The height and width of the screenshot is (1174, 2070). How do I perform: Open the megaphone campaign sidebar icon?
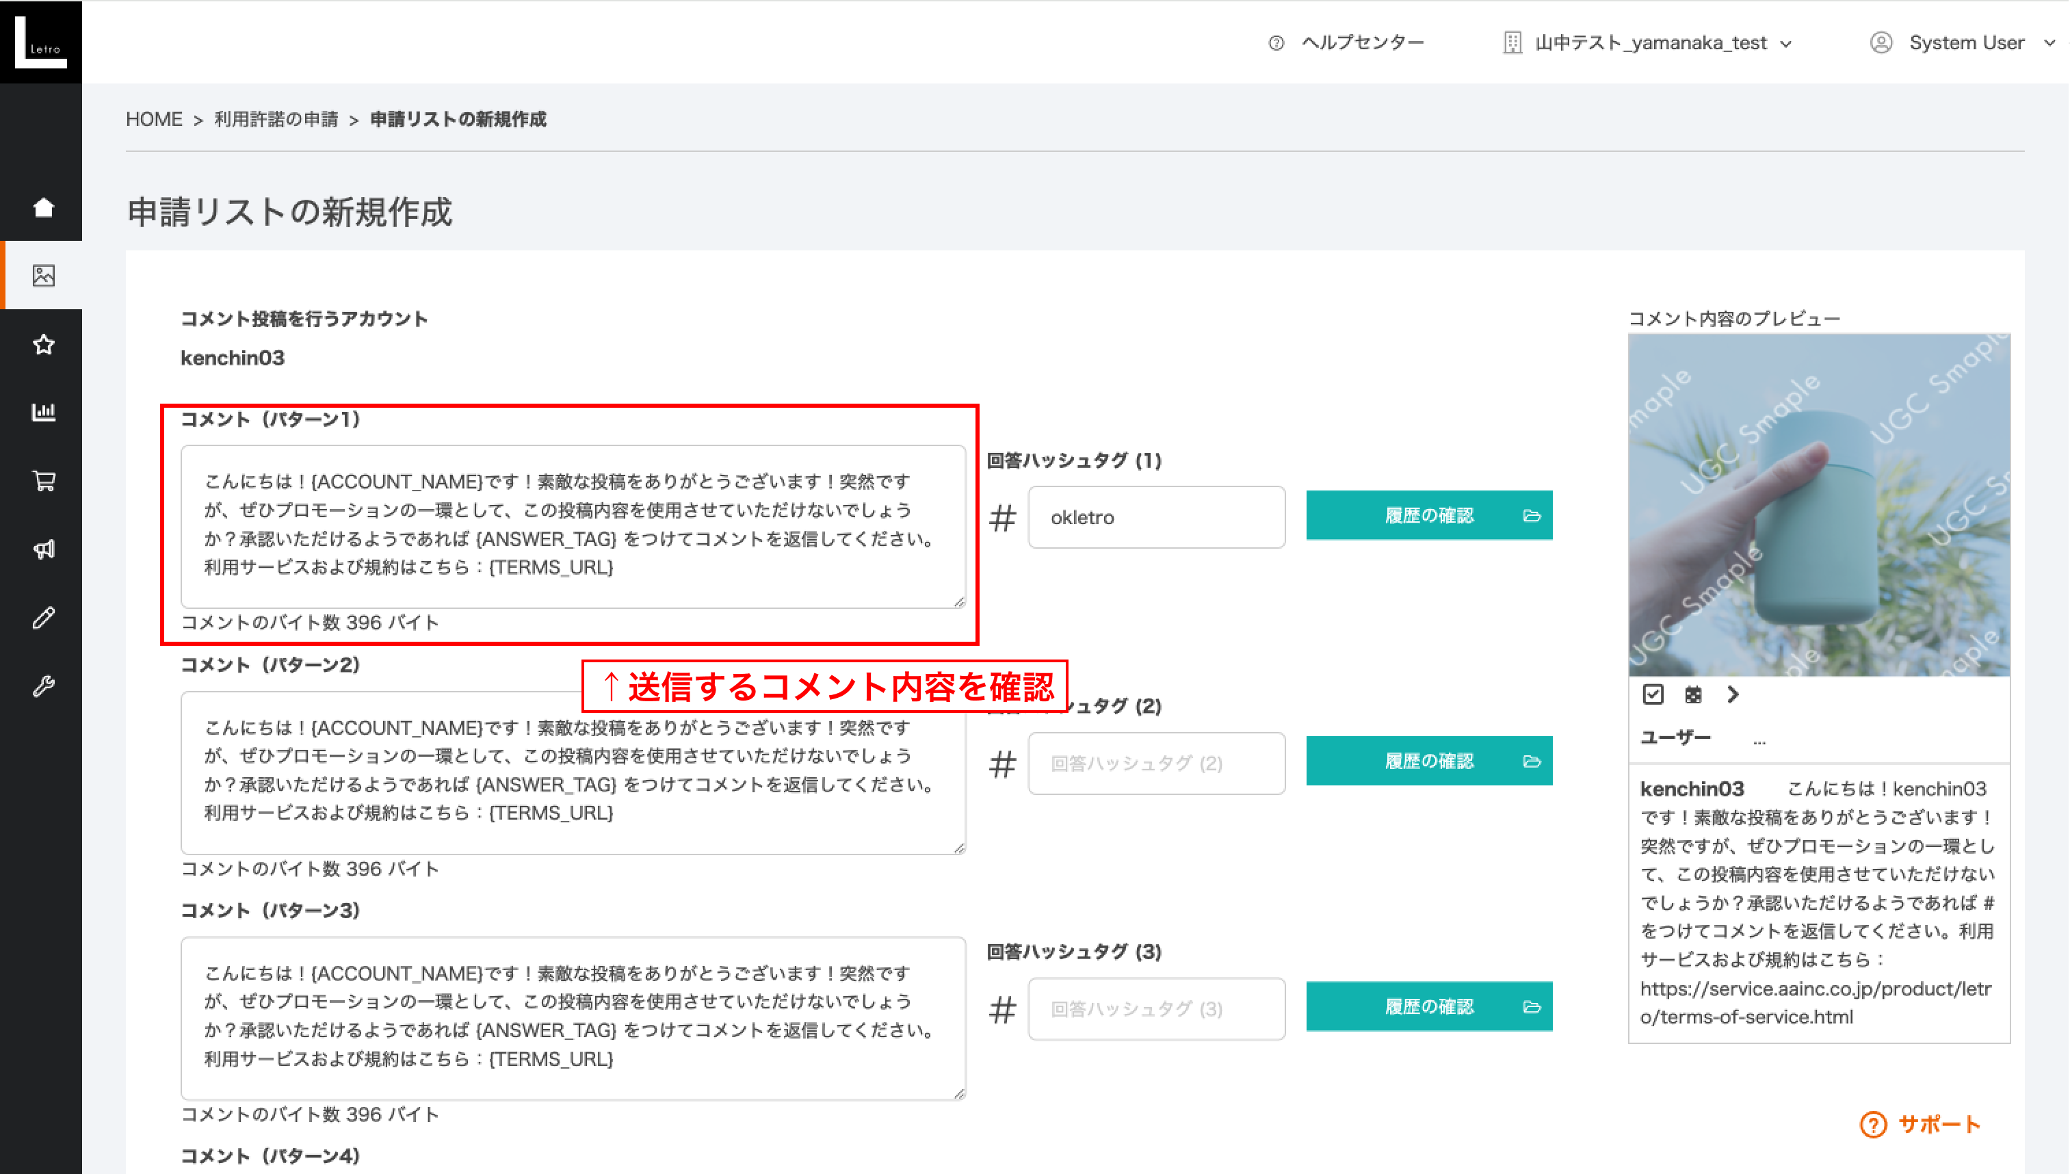click(44, 549)
